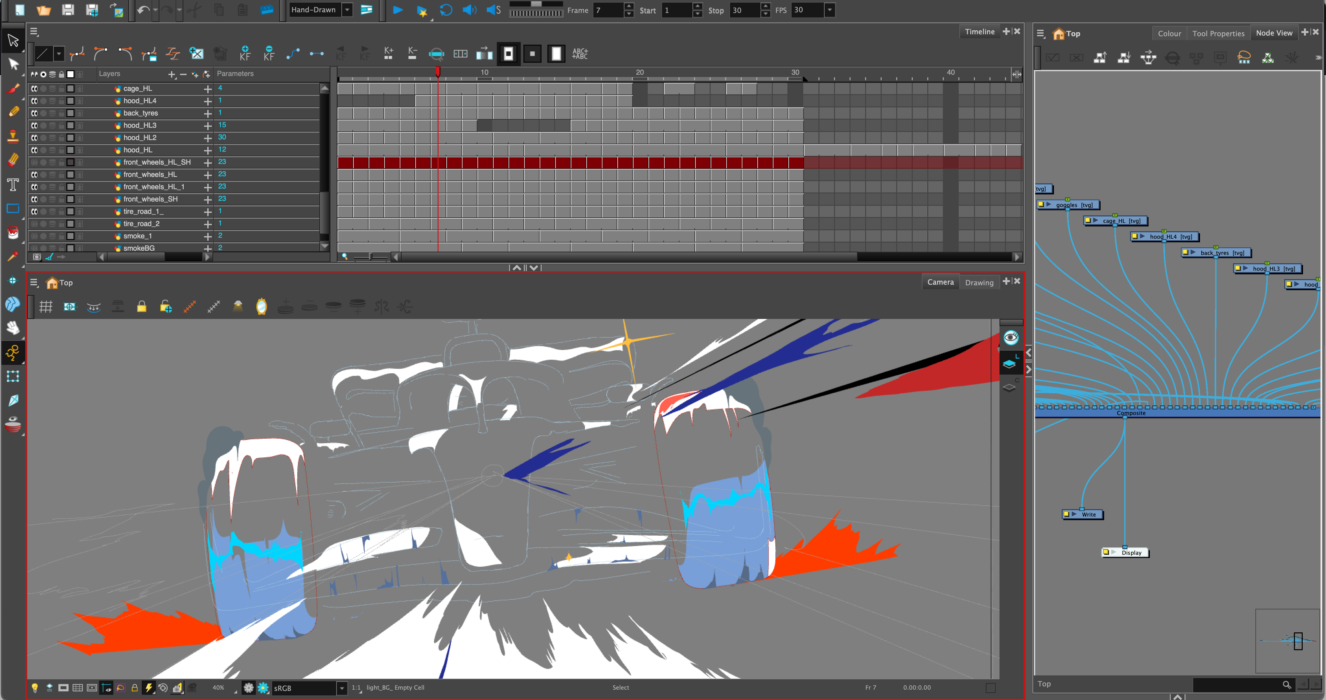Image resolution: width=1326 pixels, height=700 pixels.
Task: Click the Add Keyframe icon in Timeline
Action: [245, 53]
